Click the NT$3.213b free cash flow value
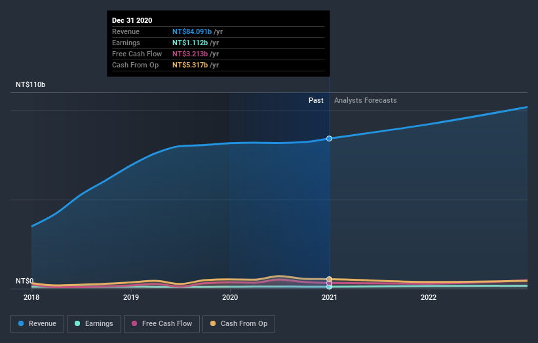Screen dimensions: 538x343 point(190,54)
